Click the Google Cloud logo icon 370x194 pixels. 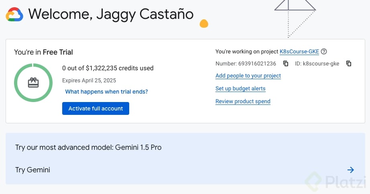pos(14,14)
